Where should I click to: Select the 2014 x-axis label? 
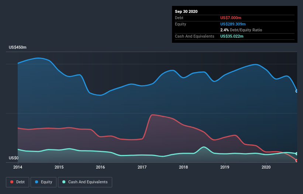click(18, 167)
